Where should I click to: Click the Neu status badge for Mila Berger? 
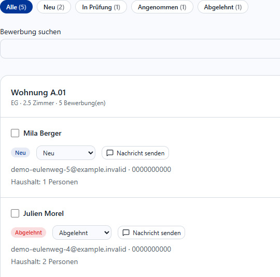coord(20,153)
